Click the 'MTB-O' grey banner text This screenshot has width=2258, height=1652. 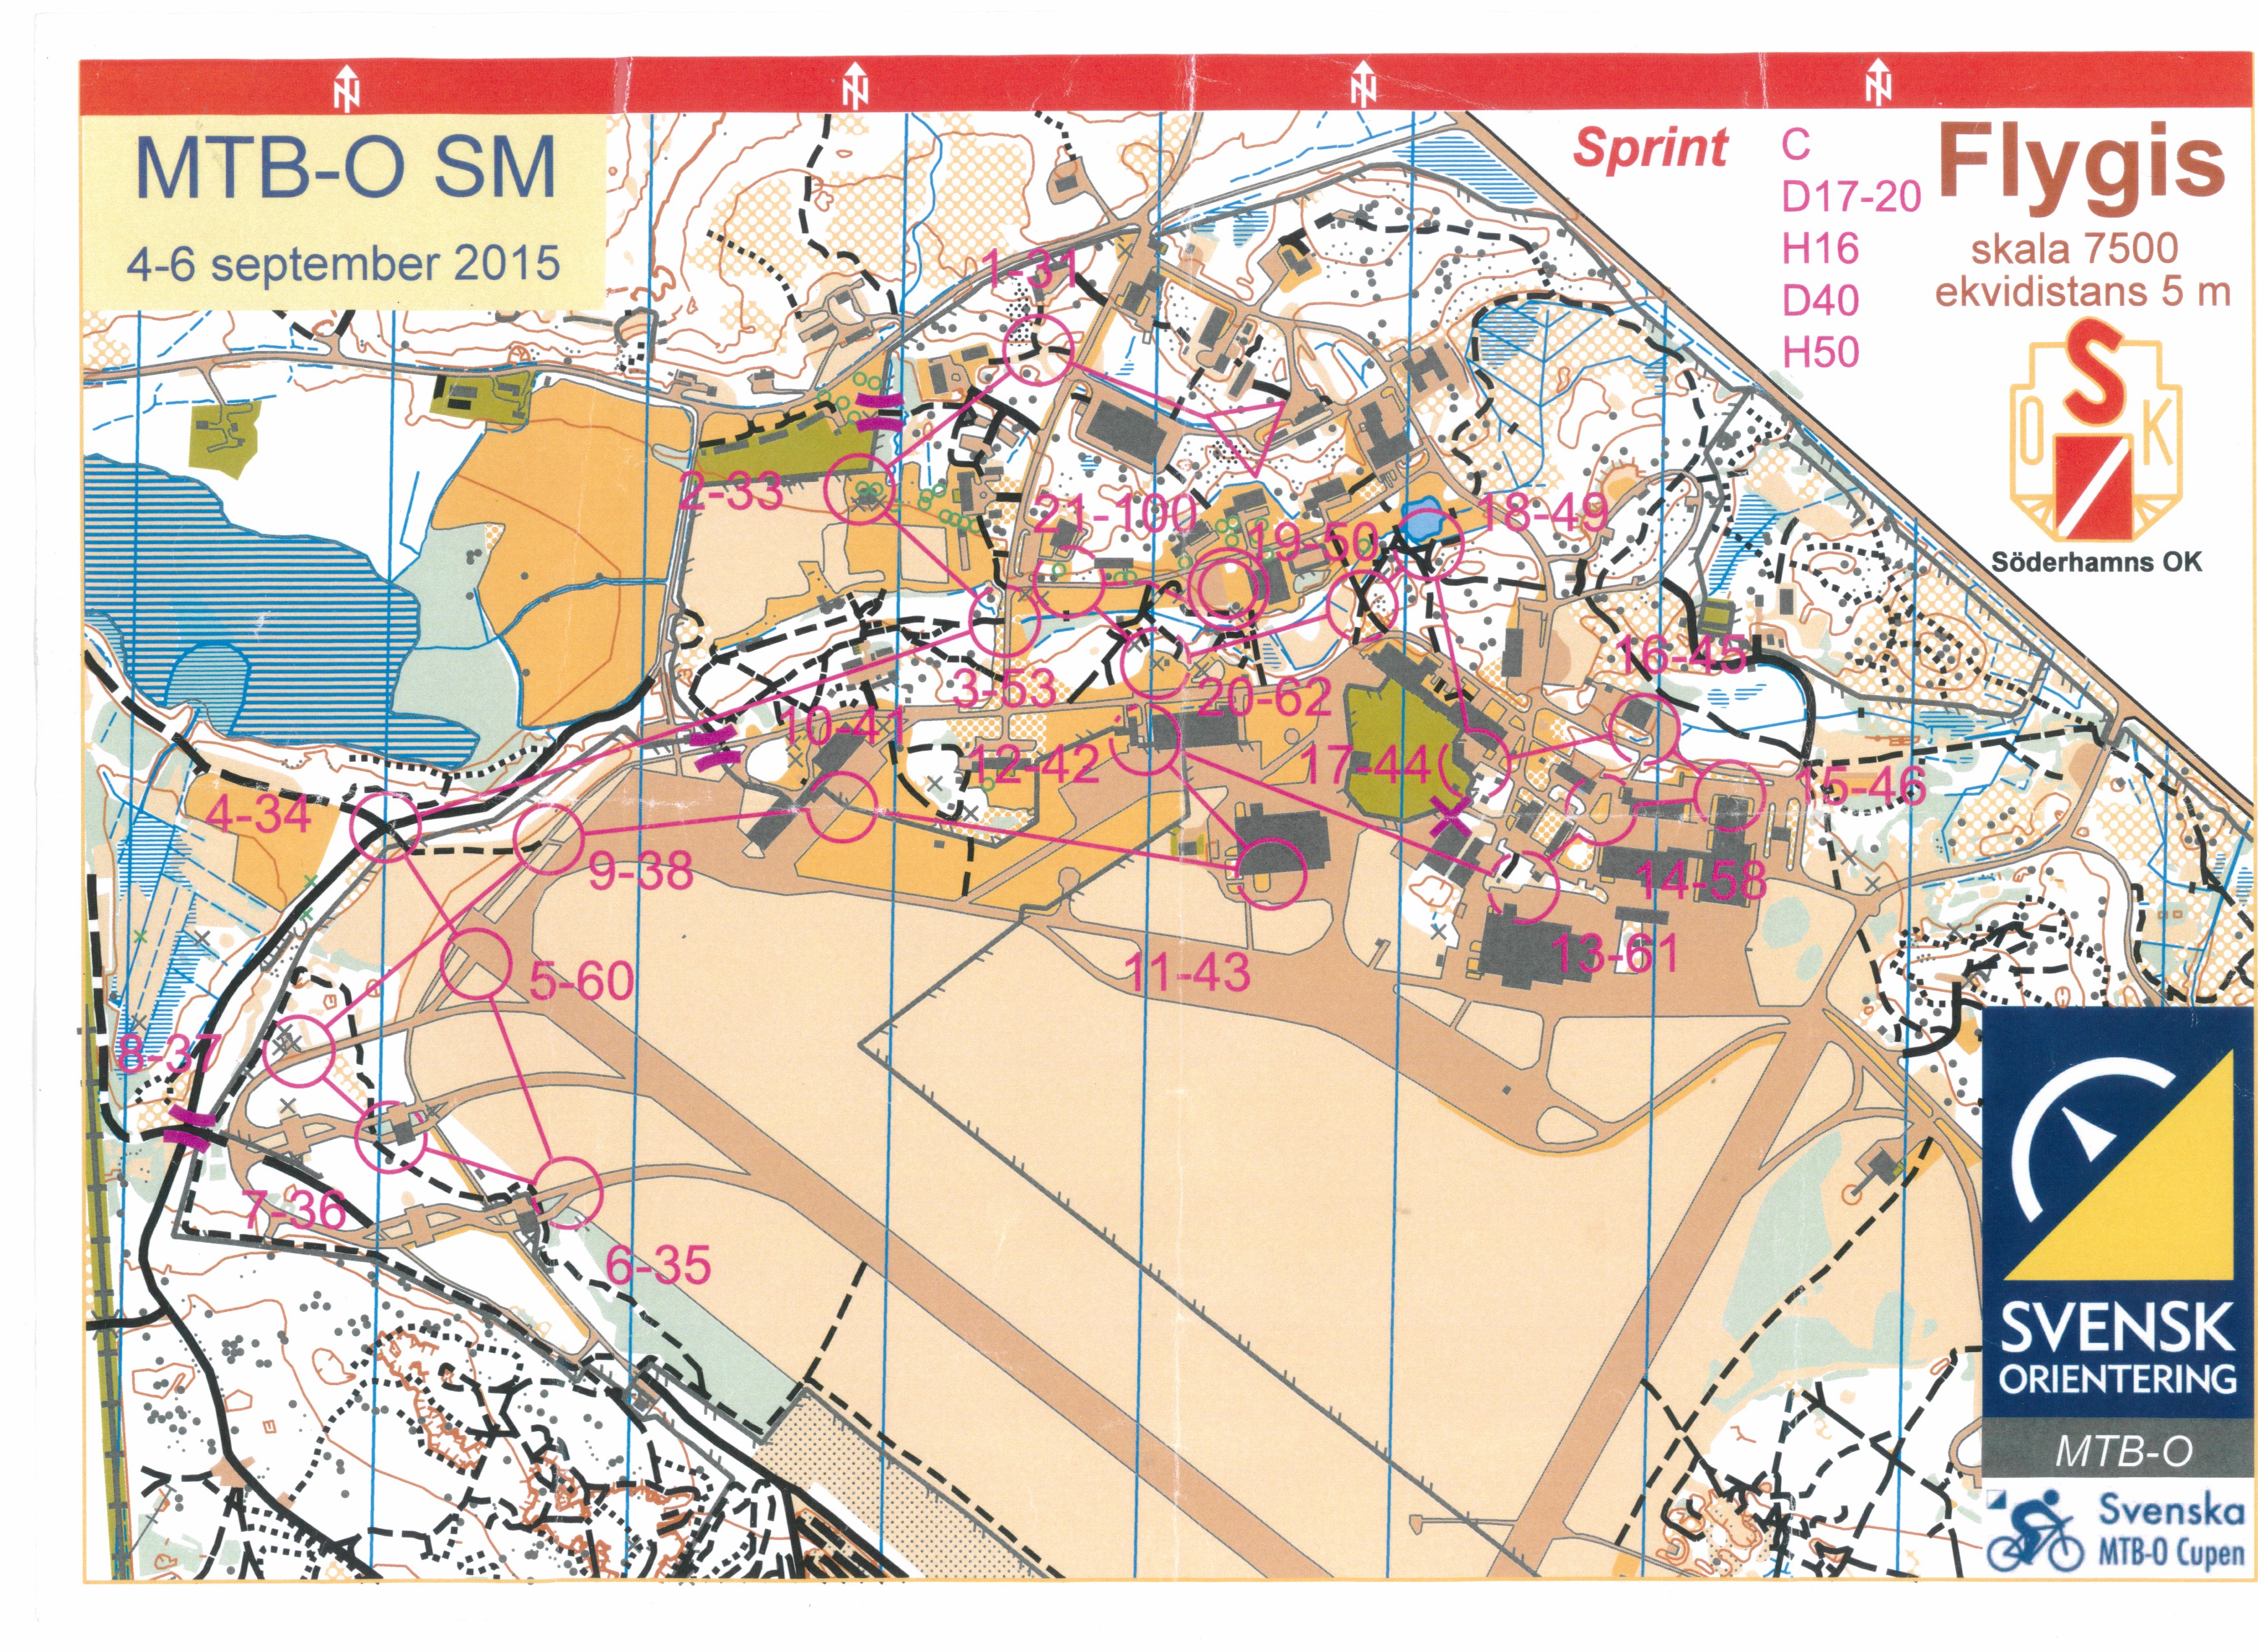tap(2124, 1451)
